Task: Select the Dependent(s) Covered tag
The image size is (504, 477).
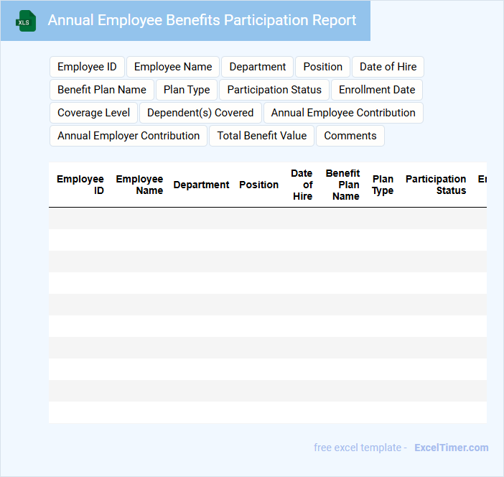Action: point(200,113)
